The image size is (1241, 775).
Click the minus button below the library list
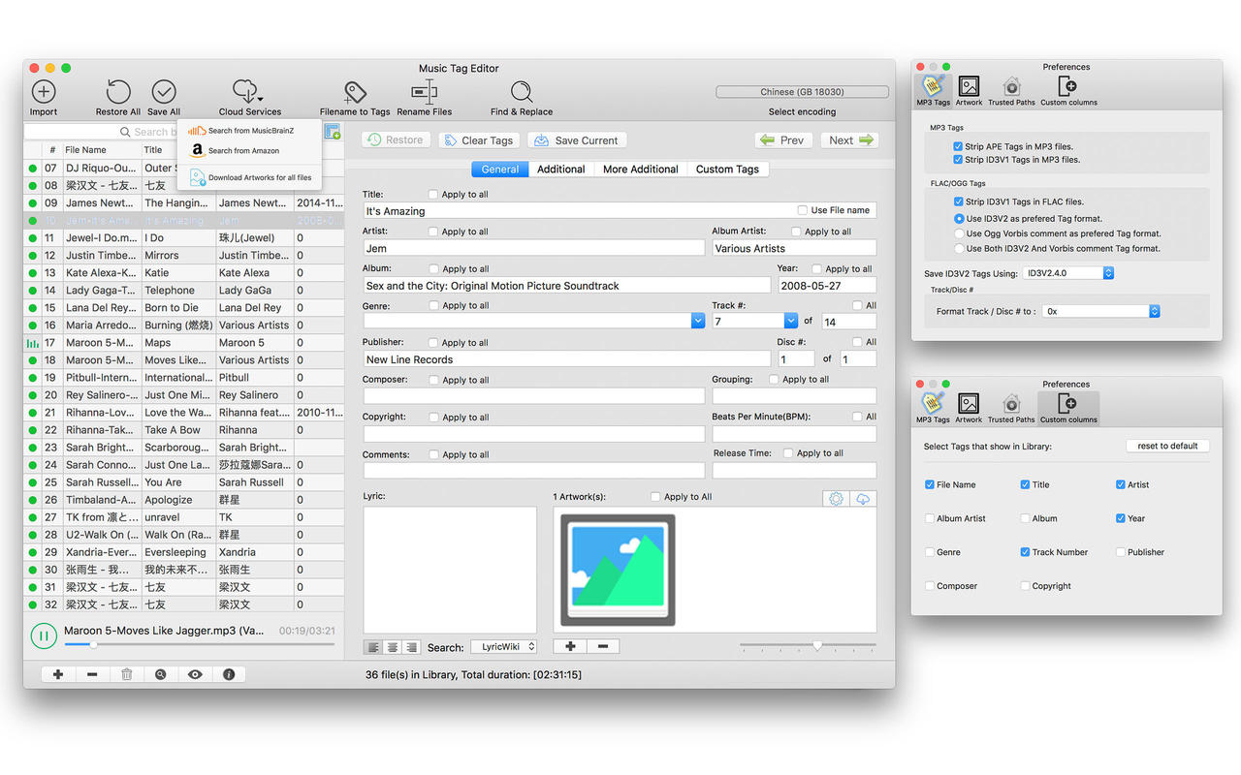92,674
